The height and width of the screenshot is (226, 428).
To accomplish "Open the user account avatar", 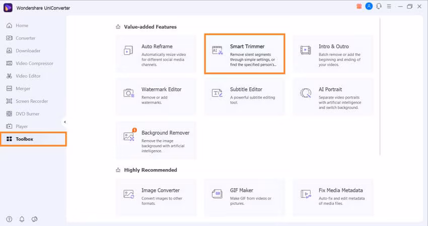I will (369, 6).
